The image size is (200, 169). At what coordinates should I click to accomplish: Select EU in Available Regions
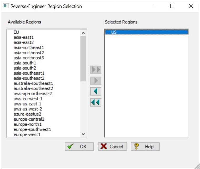point(16,32)
